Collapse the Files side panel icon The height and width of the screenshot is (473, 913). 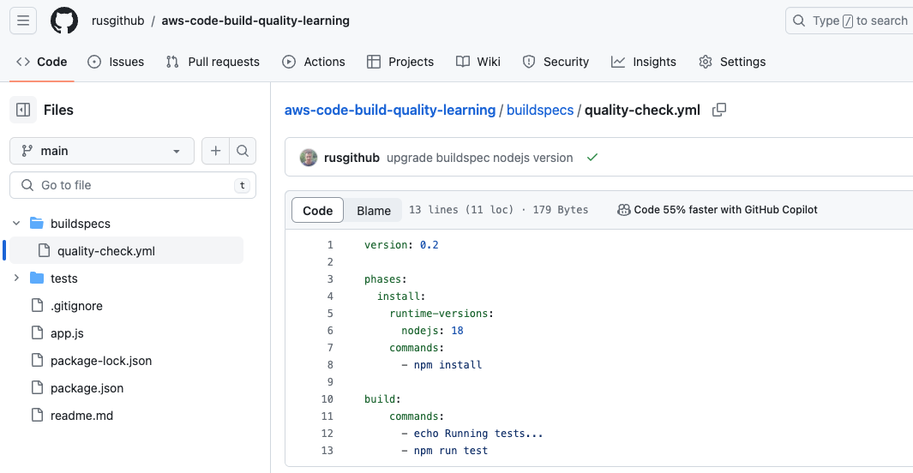23,110
